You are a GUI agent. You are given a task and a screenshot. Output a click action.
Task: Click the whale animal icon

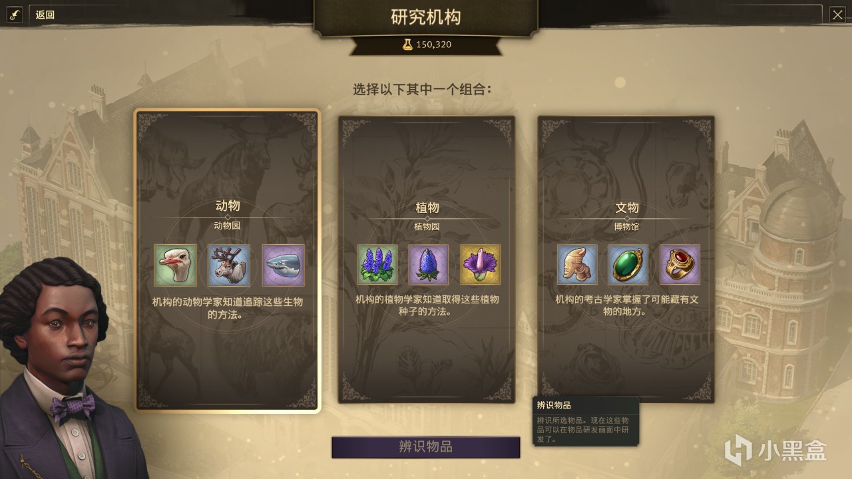(283, 265)
